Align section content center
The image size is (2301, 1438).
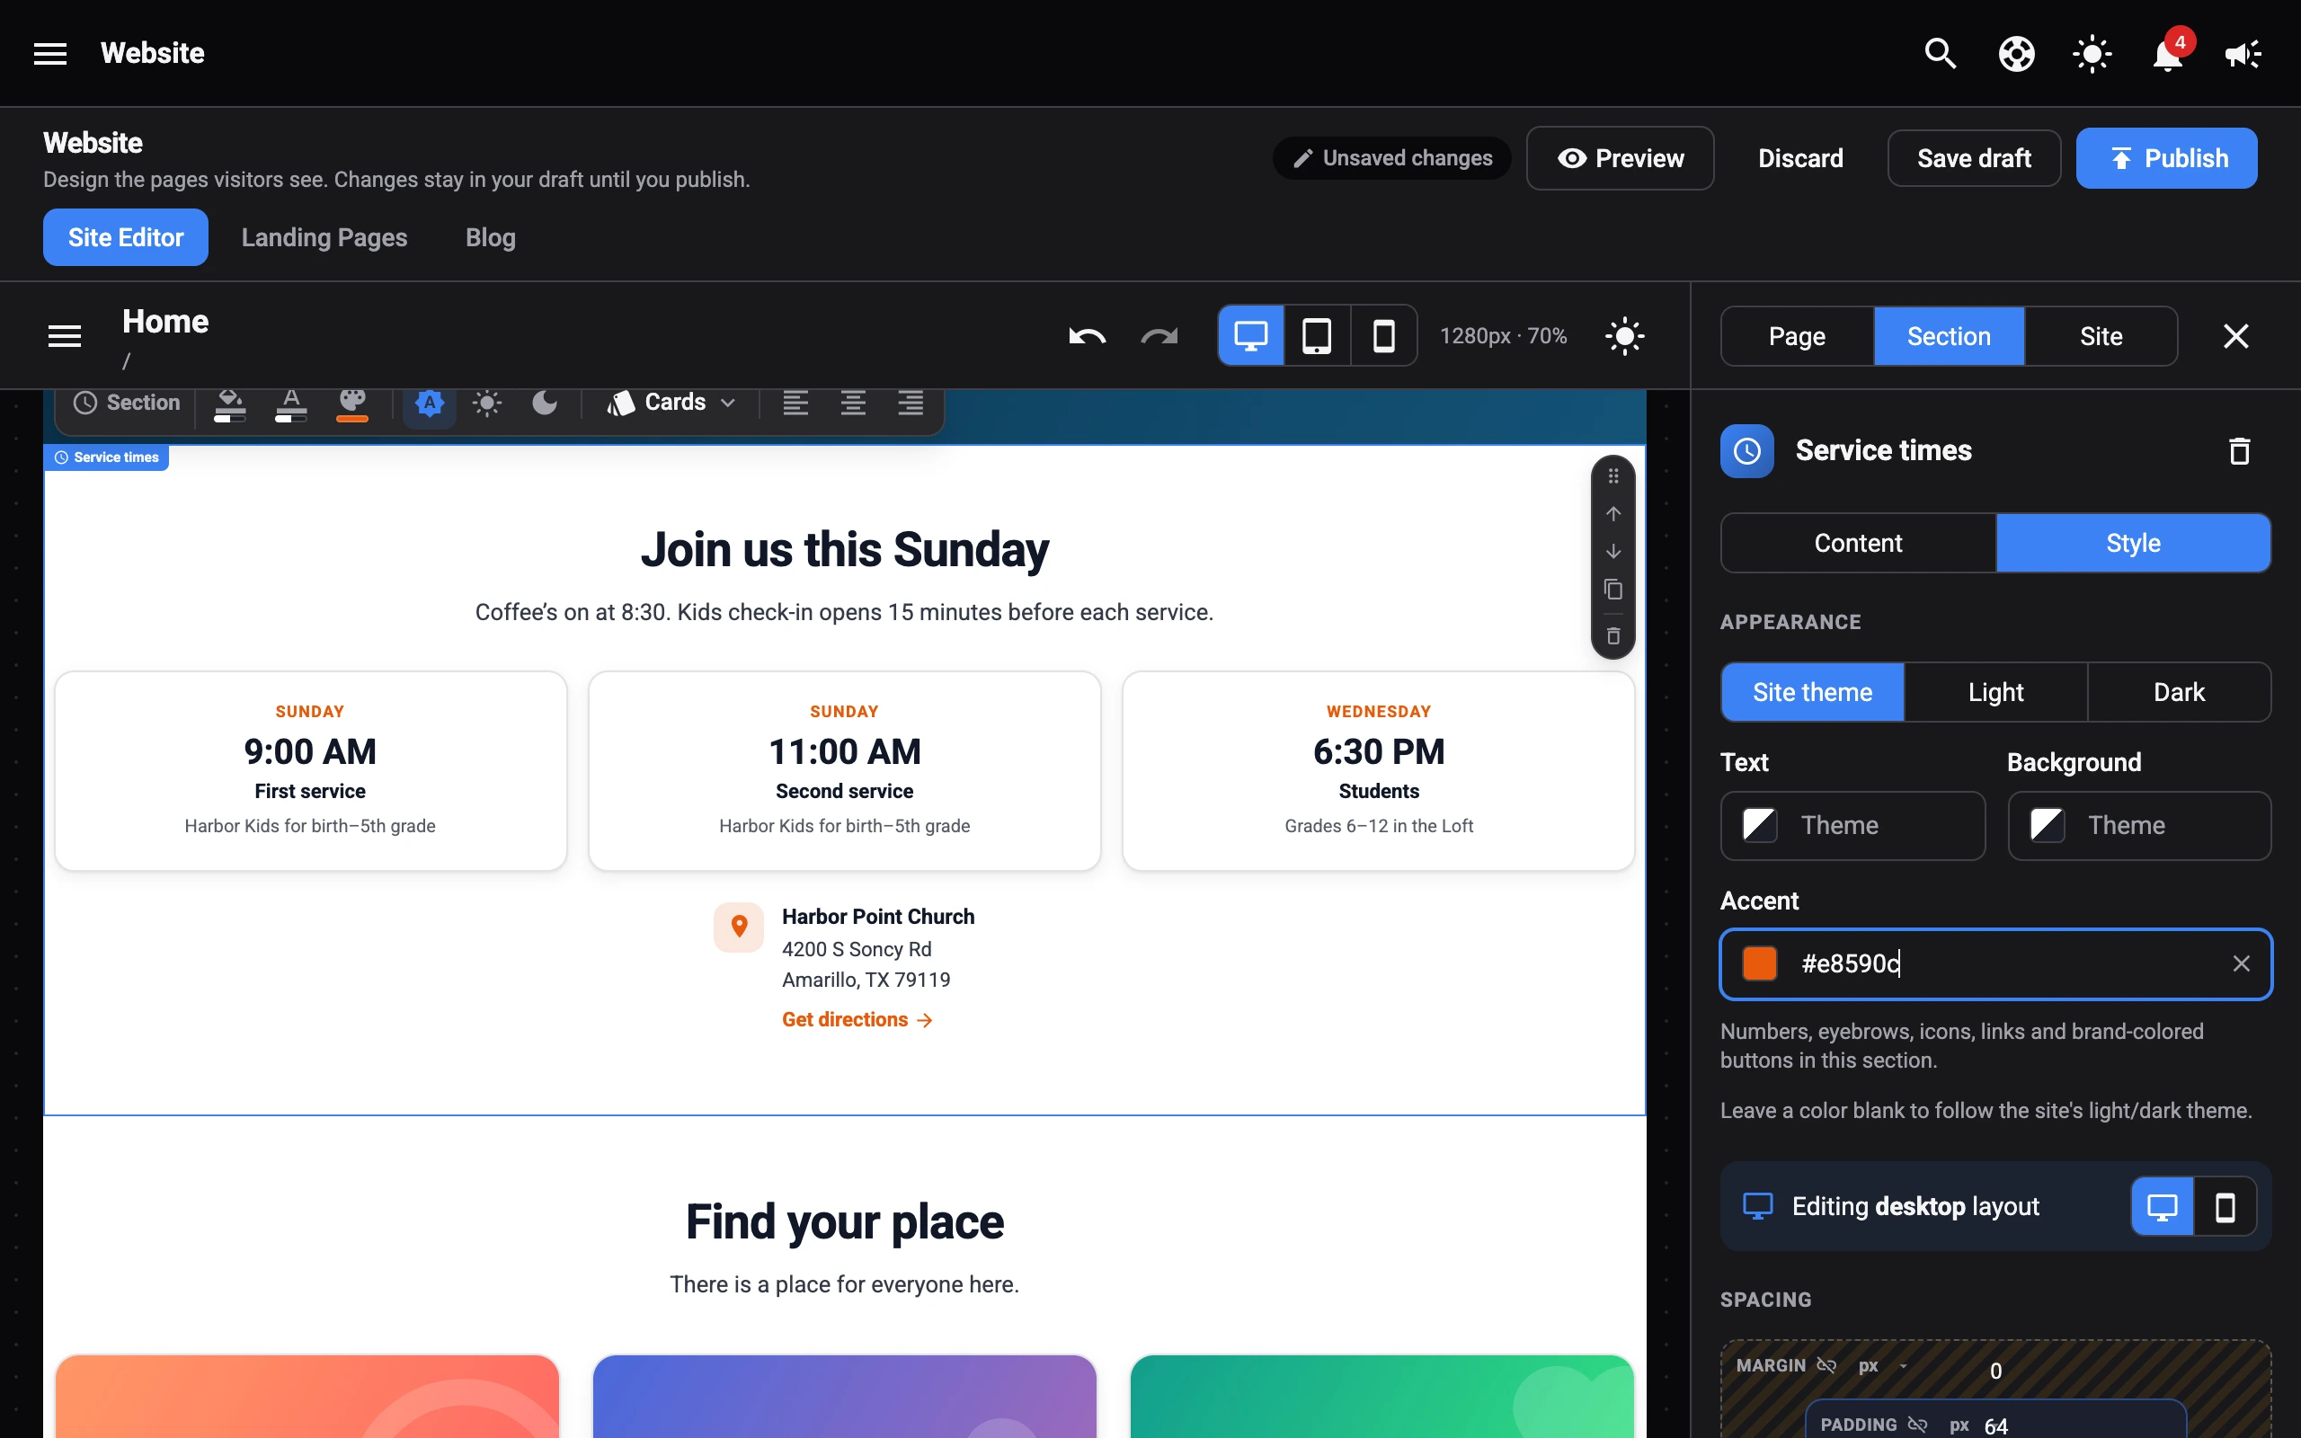click(853, 404)
